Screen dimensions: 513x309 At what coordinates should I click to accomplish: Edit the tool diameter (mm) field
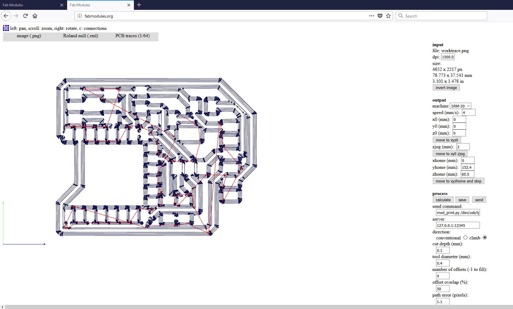point(443,263)
